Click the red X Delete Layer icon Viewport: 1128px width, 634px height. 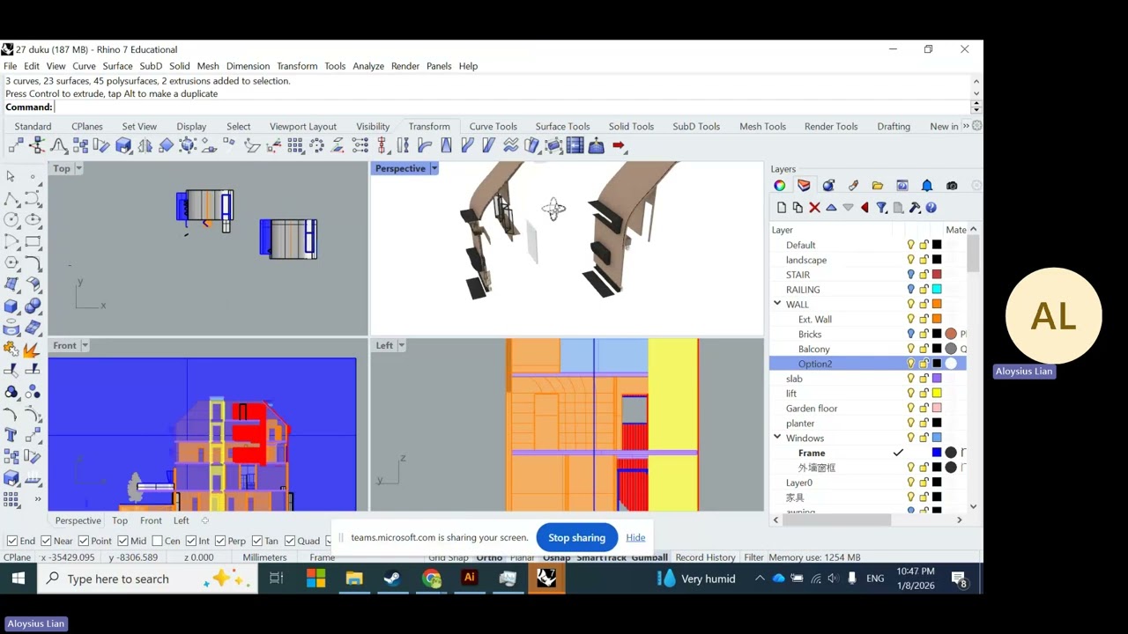(x=814, y=208)
